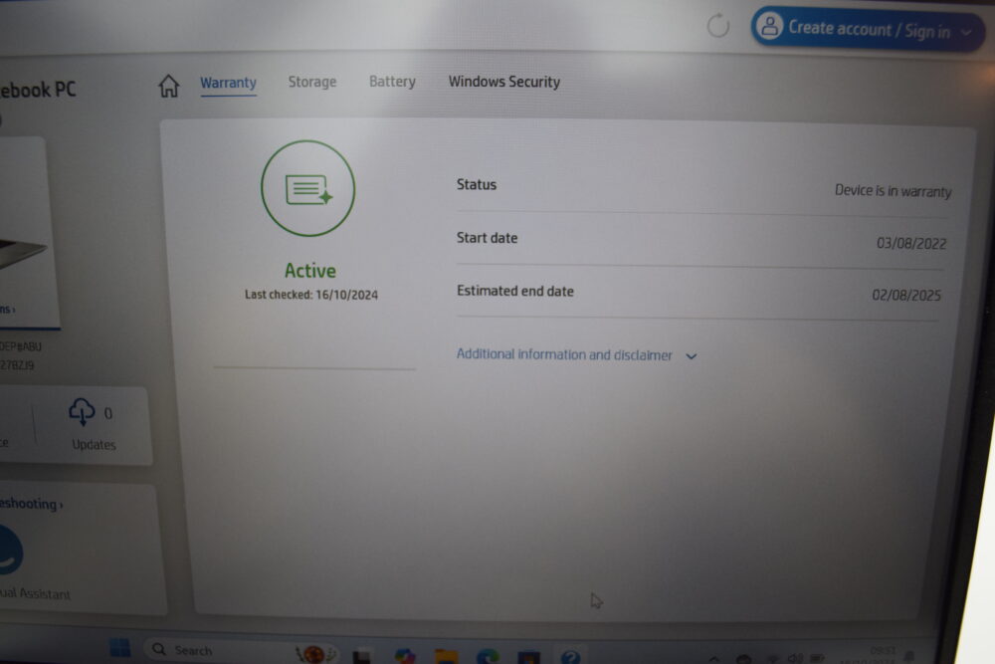The width and height of the screenshot is (995, 664).
Task: Click the green warranty certificate icon
Action: pos(308,188)
